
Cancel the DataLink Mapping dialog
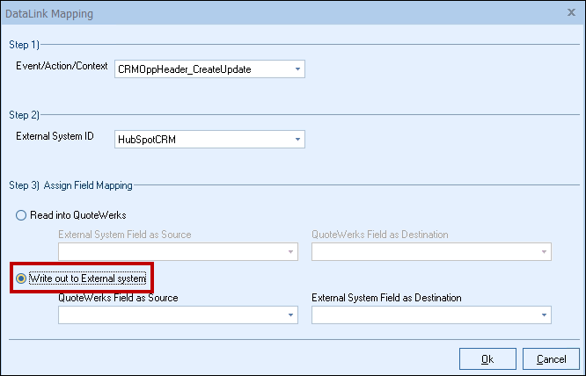click(x=551, y=358)
